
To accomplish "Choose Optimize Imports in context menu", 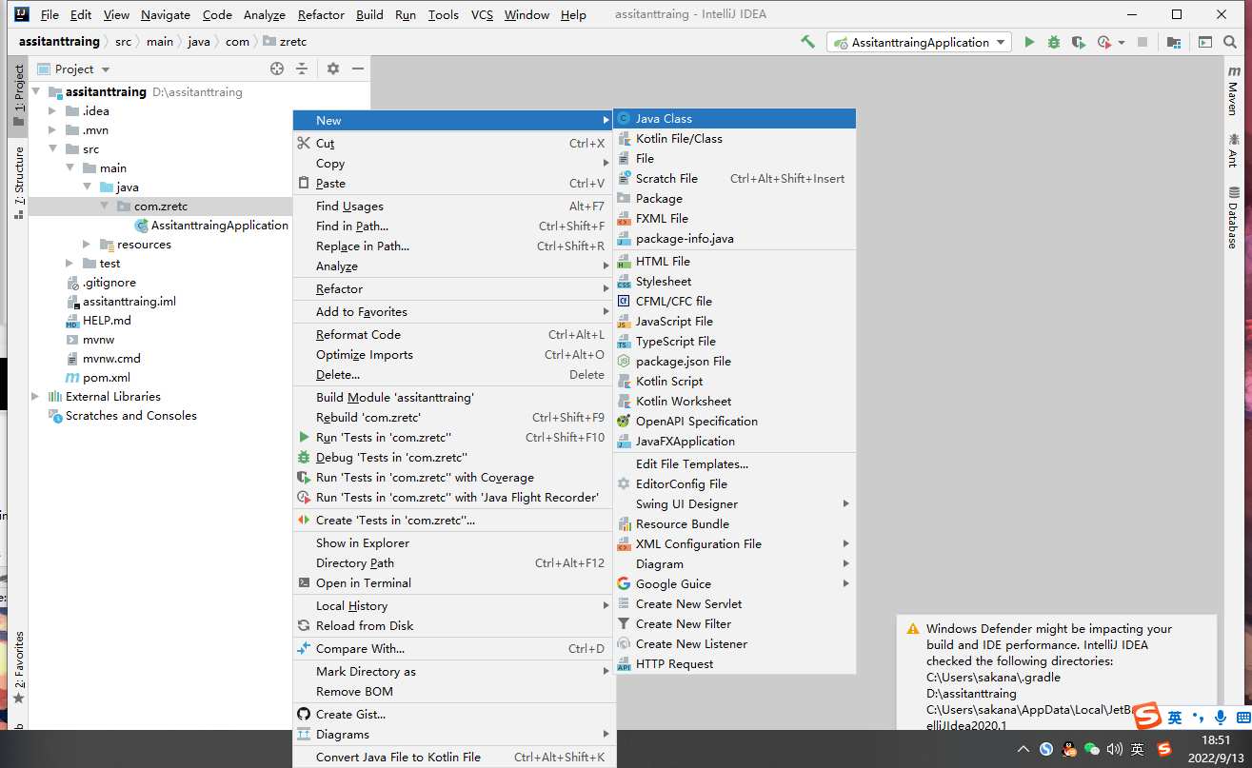I will click(452, 355).
